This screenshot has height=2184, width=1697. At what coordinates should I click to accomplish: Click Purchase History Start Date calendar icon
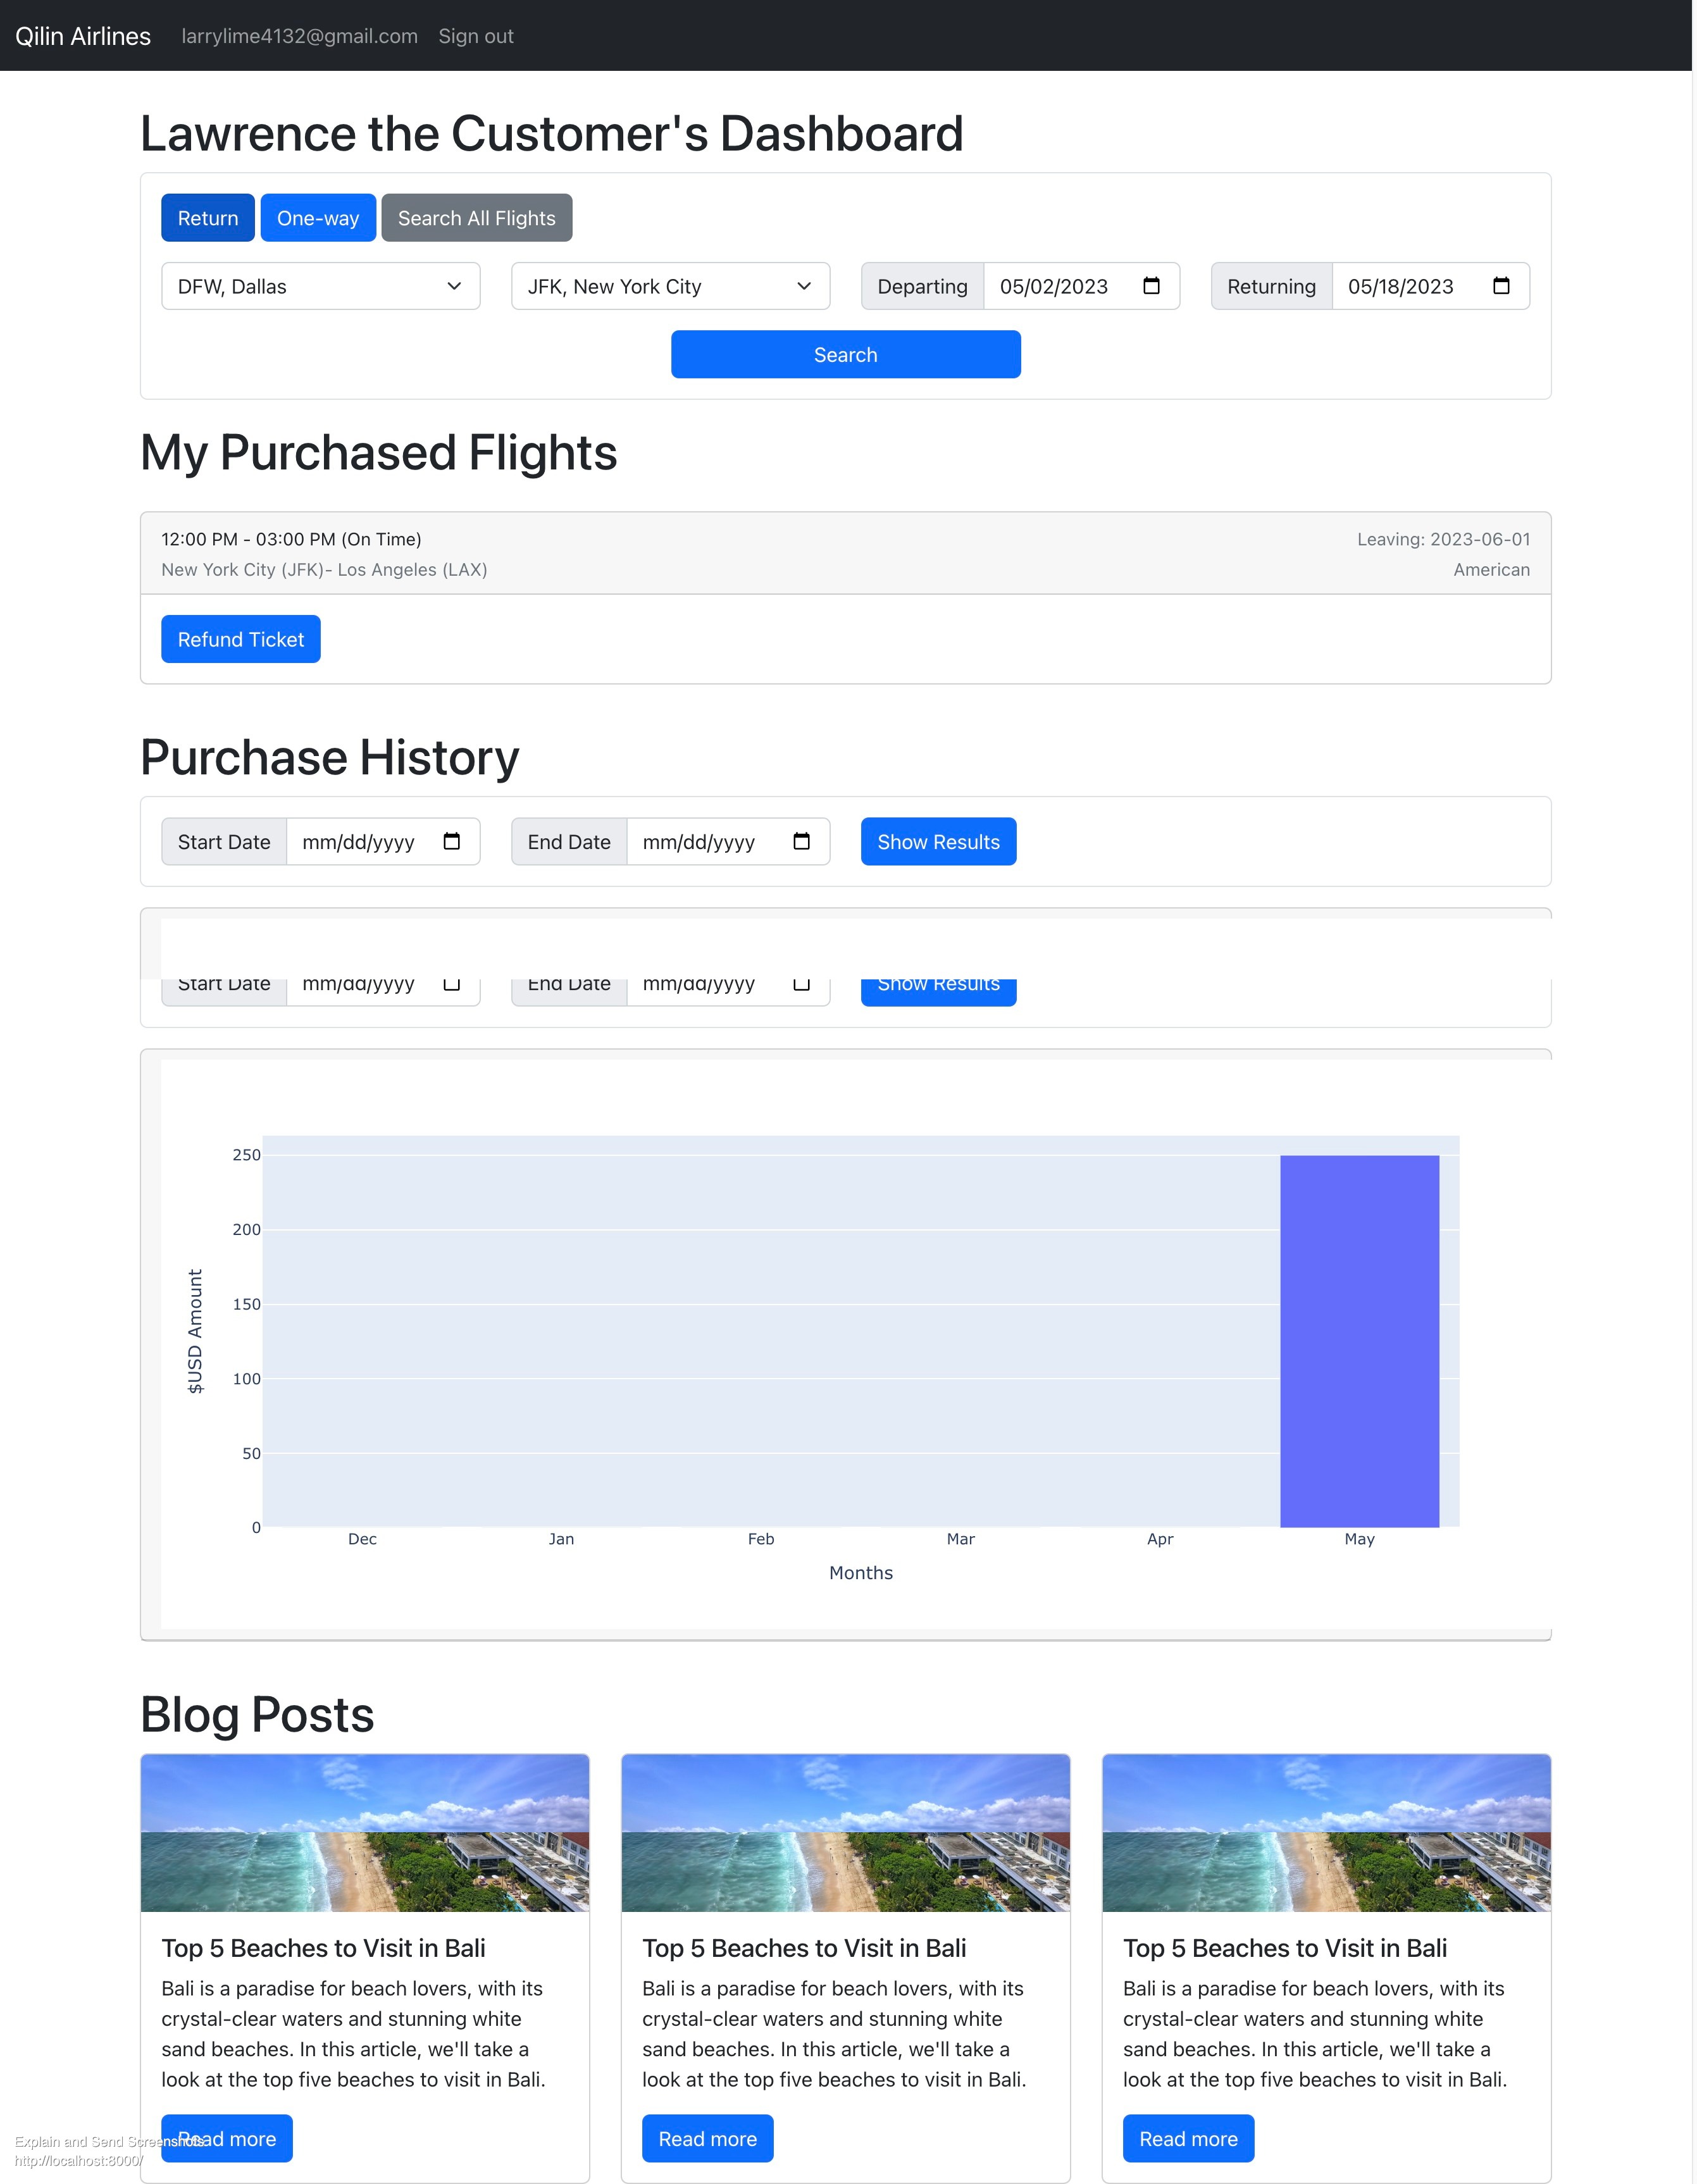[451, 841]
